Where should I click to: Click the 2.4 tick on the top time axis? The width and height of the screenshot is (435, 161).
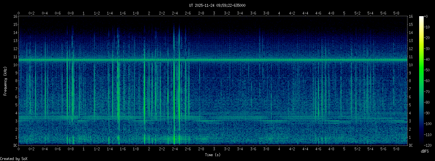pyautogui.click(x=175, y=13)
